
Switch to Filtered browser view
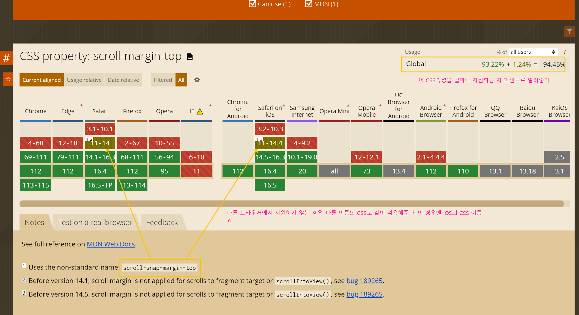[163, 80]
